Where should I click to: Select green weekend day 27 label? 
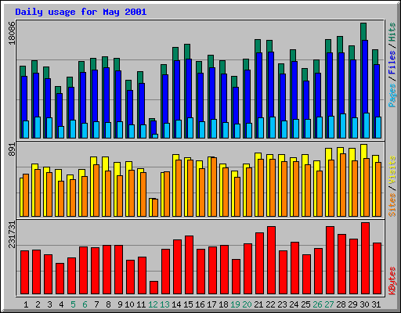pyautogui.click(x=329, y=304)
